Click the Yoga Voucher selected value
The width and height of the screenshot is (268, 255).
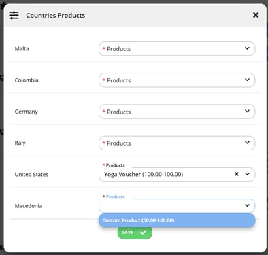[144, 174]
